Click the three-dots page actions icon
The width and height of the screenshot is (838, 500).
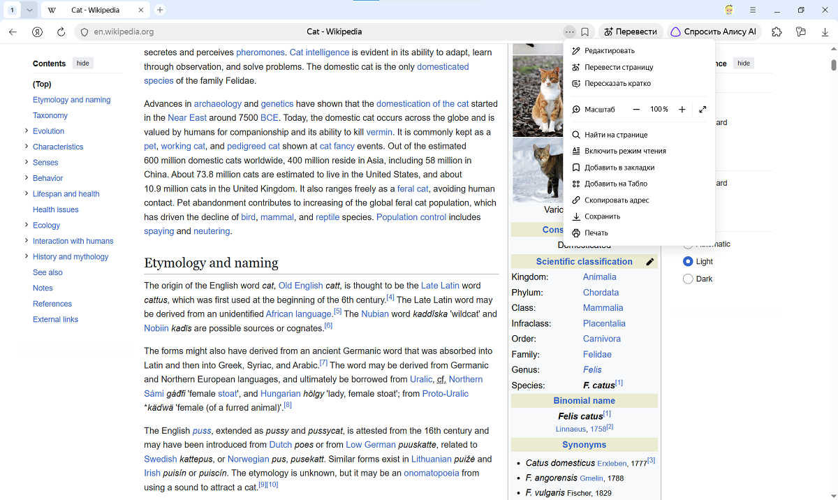tap(570, 31)
